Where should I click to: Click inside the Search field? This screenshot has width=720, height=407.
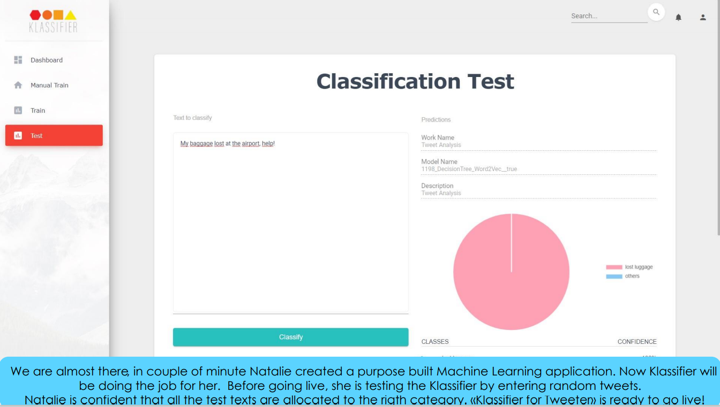(609, 16)
